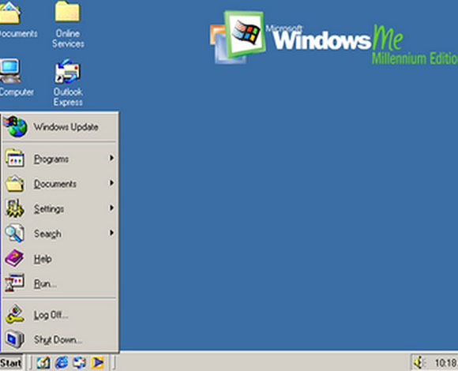Click the Start button

11,363
